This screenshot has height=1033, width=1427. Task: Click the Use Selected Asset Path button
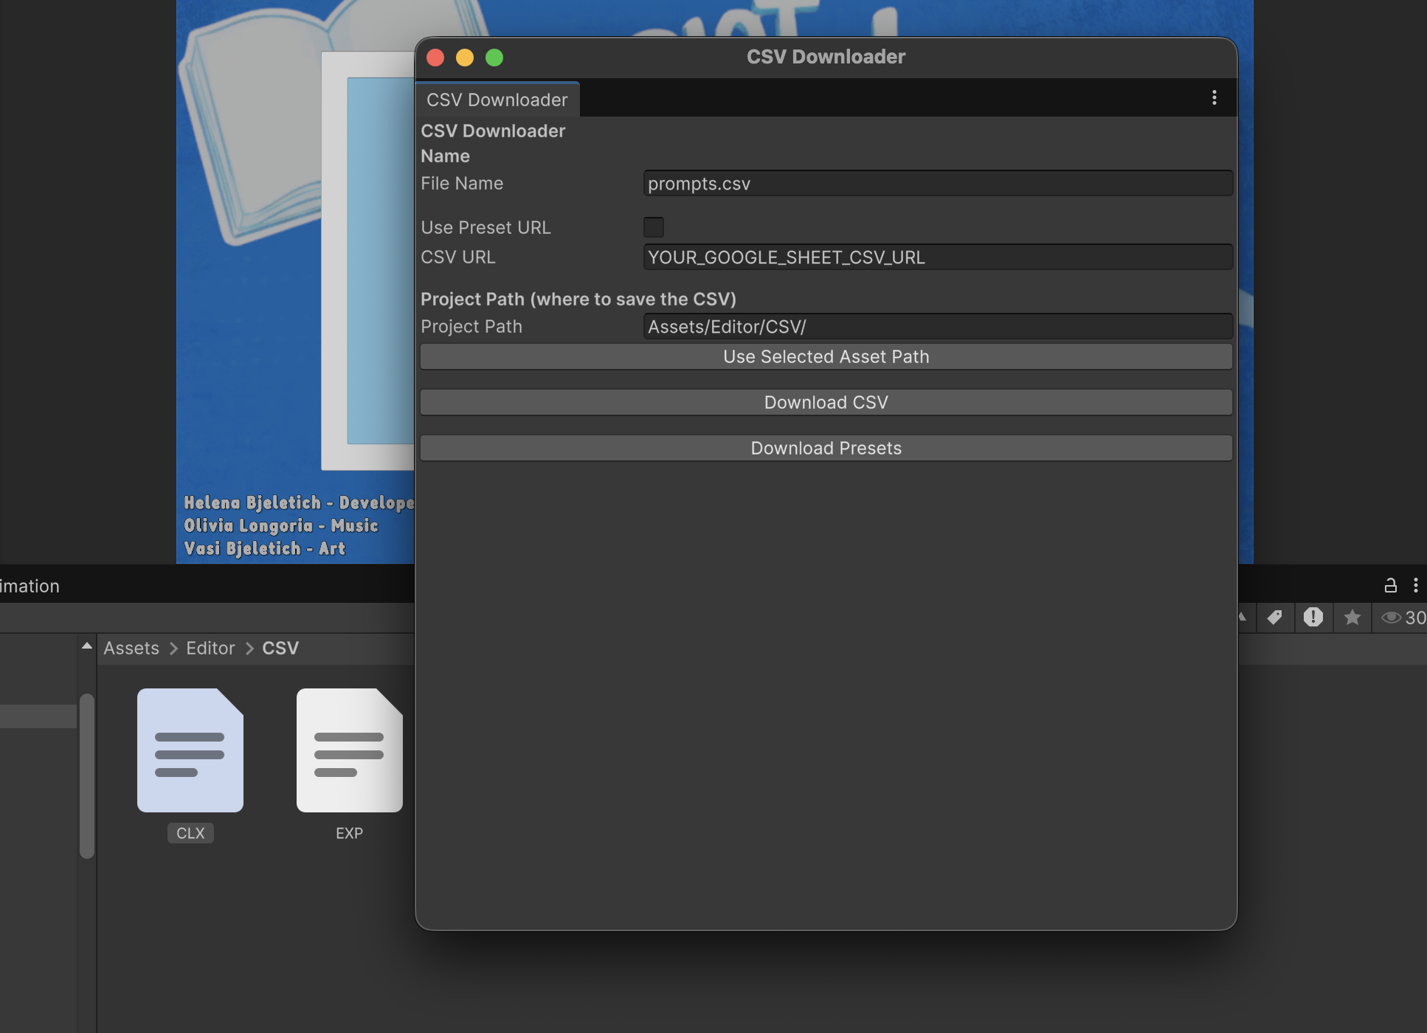click(x=826, y=357)
